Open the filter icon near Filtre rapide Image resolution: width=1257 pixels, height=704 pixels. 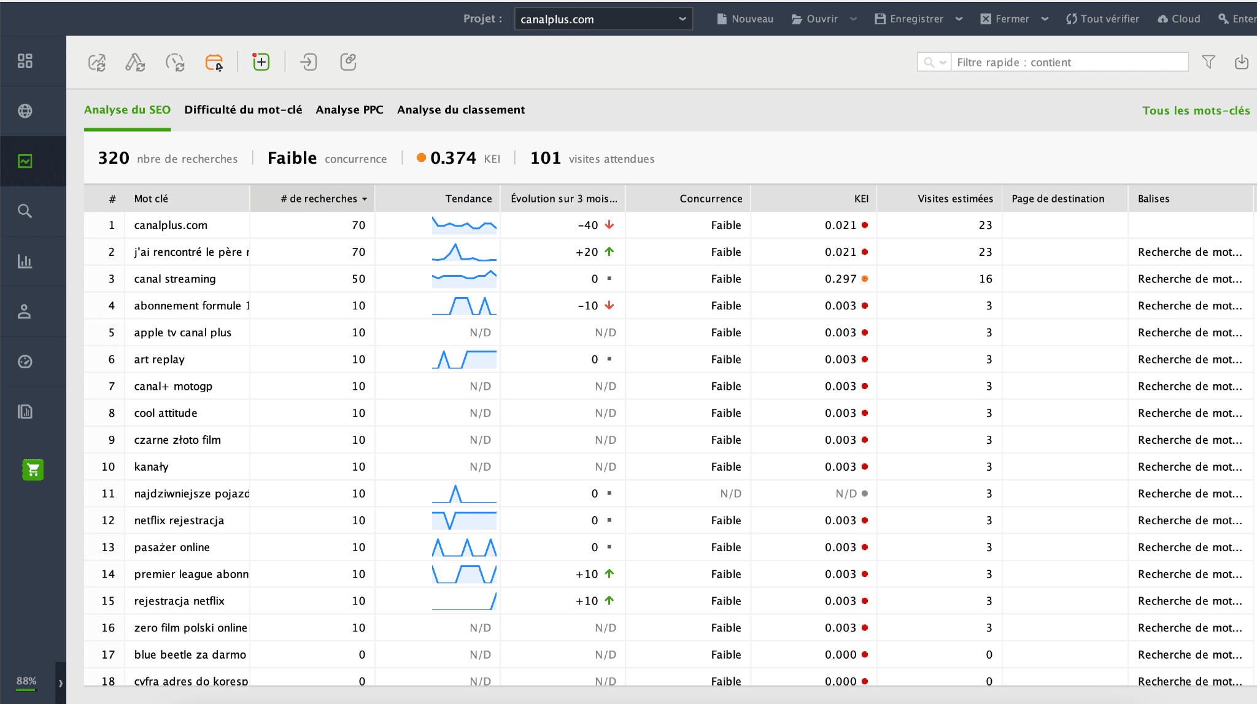(1208, 62)
